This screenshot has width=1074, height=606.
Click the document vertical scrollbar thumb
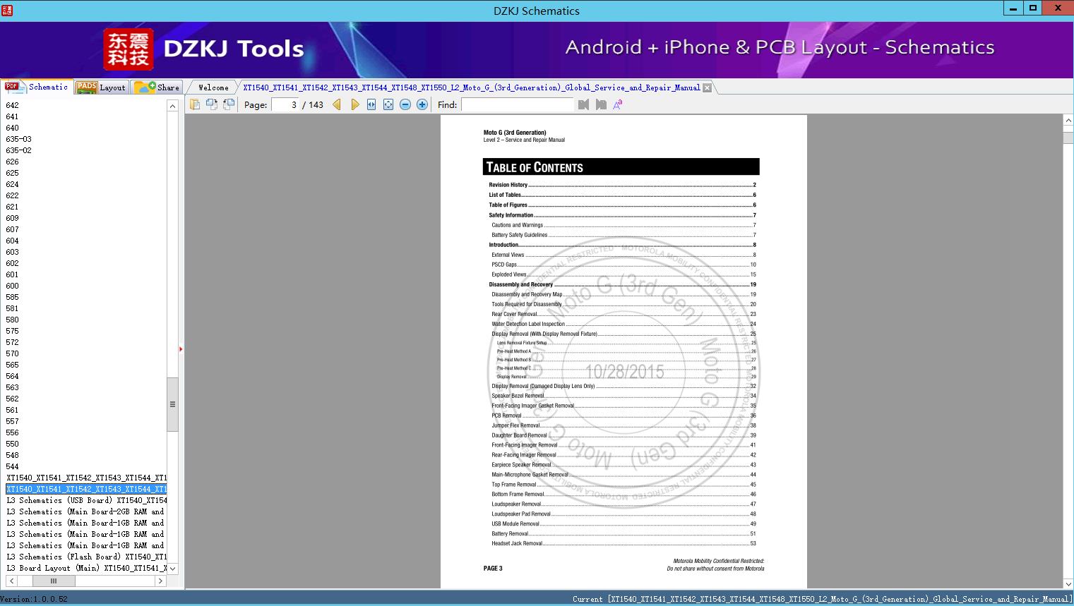point(1068,138)
